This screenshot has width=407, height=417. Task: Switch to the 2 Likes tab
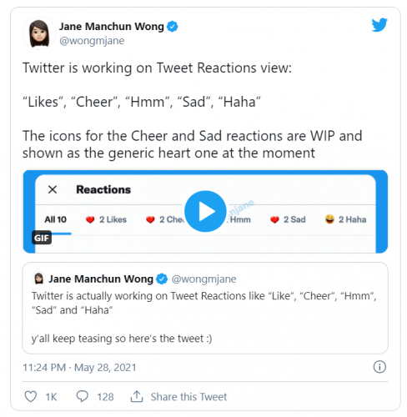pos(106,219)
